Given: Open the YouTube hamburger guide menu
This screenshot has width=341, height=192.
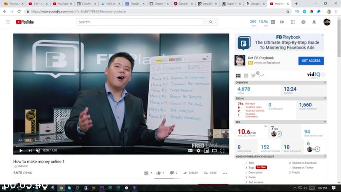Looking at the screenshot, I should [8, 22].
